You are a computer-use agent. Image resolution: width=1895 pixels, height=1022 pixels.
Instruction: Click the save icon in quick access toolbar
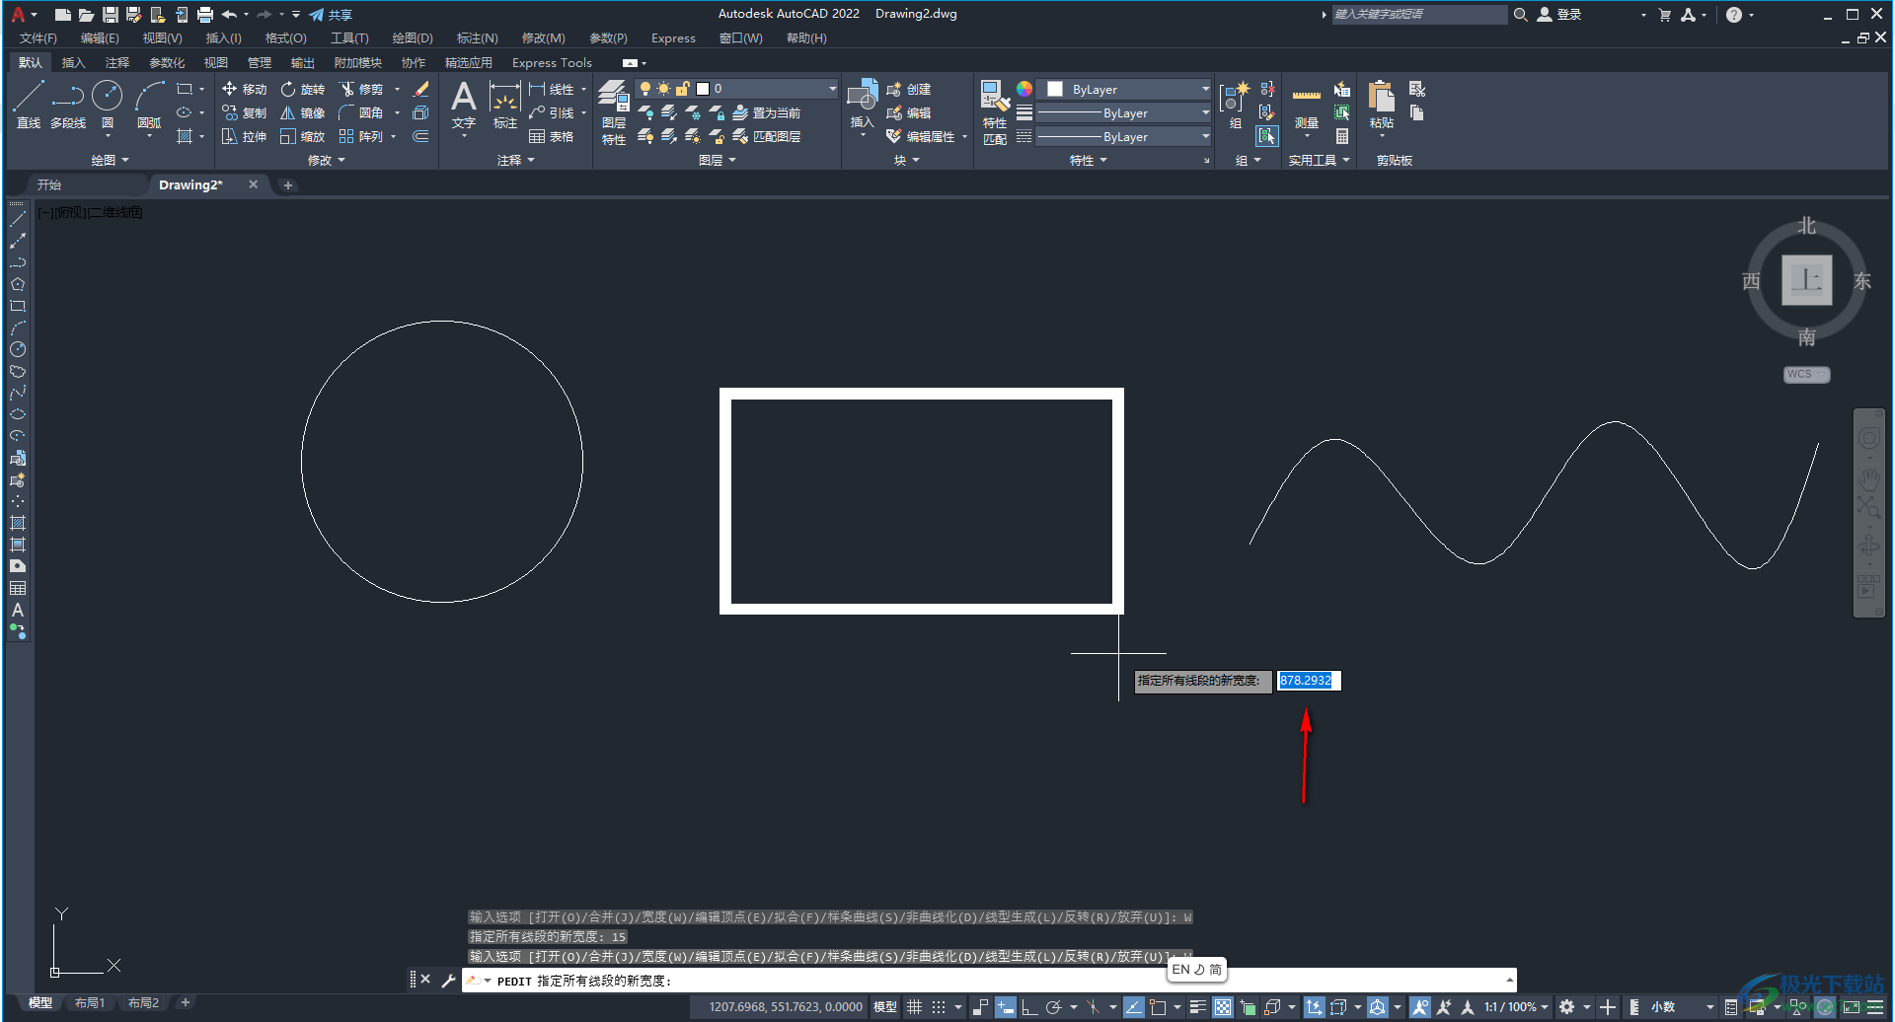coord(110,15)
